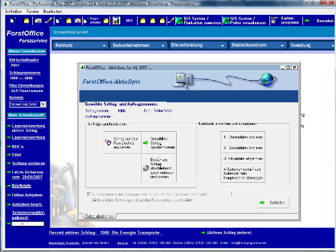Click the yellow folder icon right after MIS
The width and height of the screenshot is (336, 252).
coord(142,21)
